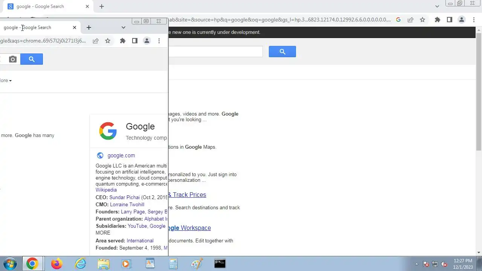Open Internet Explorer from the taskbar
The image size is (482, 271).
point(80,263)
